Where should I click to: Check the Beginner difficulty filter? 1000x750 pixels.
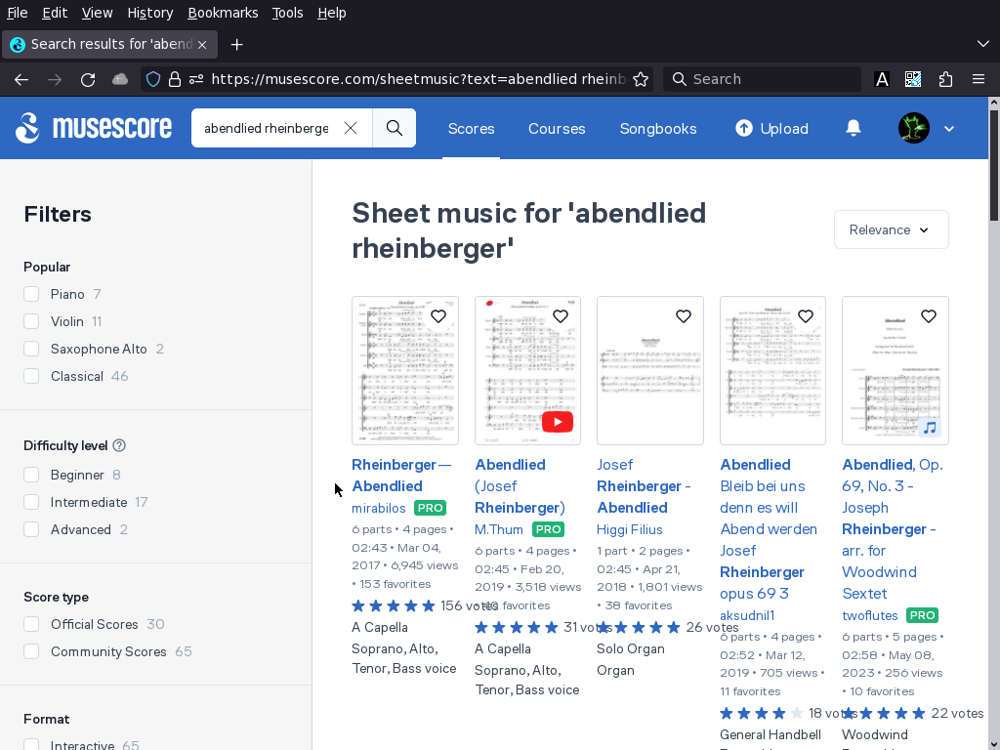click(31, 476)
